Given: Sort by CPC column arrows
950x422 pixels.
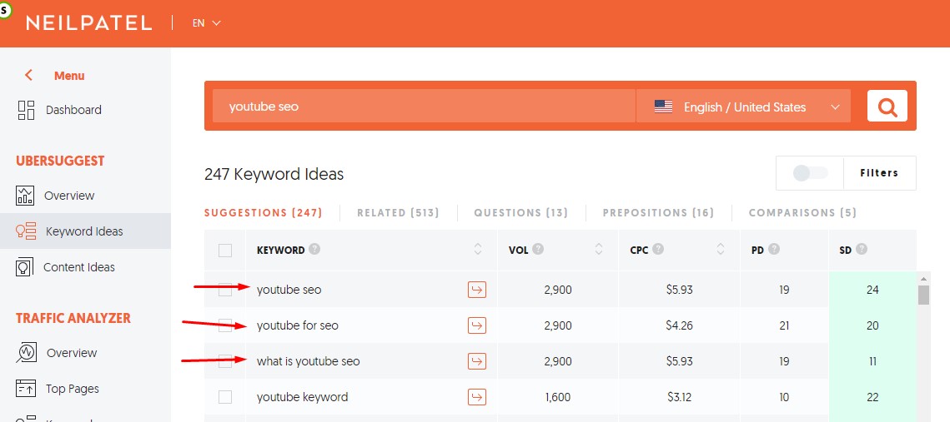Looking at the screenshot, I should click(x=721, y=249).
